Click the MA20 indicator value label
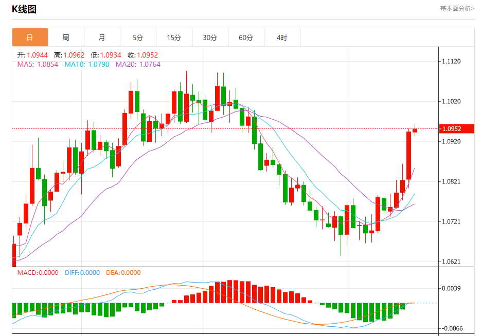Image resolution: width=481 pixels, height=336 pixels. coord(138,64)
